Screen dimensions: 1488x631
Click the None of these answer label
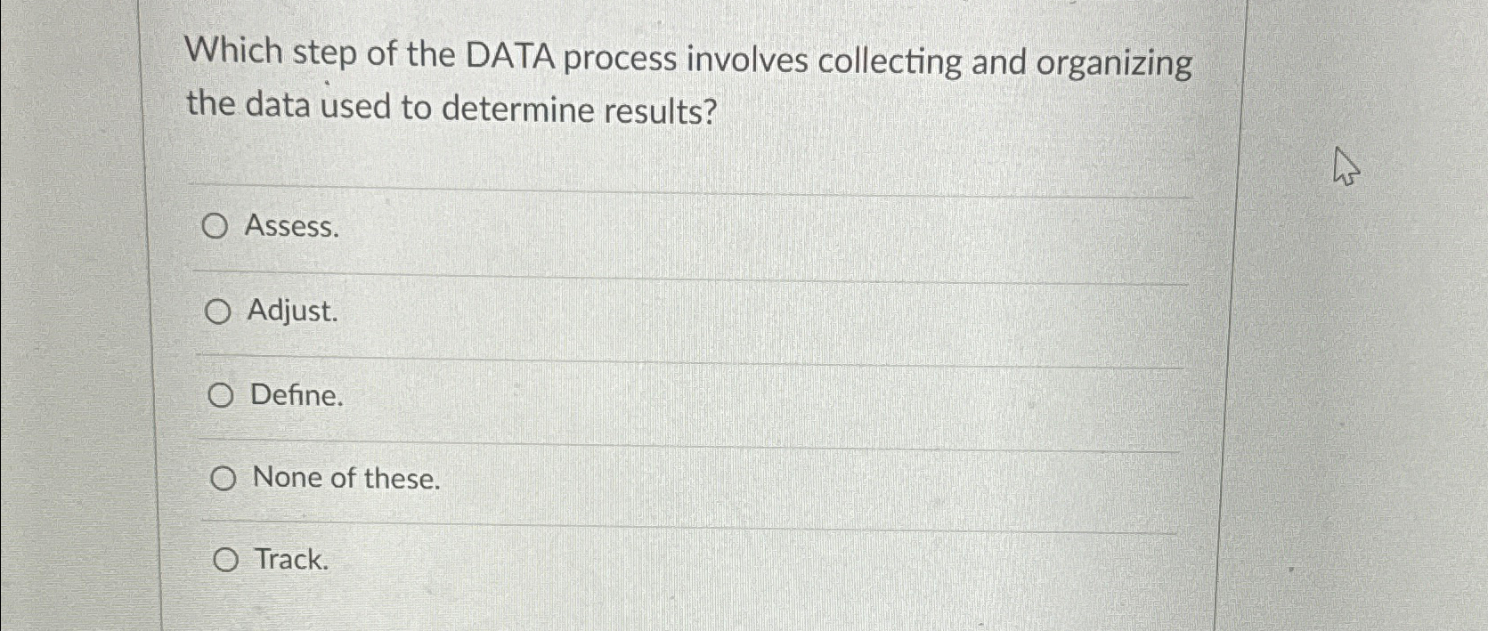(348, 478)
